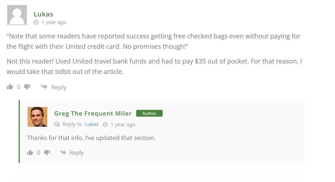Click the reply arrow icon under Lukas's comment
Image resolution: width=335 pixels, height=182 pixels.
(x=44, y=87)
